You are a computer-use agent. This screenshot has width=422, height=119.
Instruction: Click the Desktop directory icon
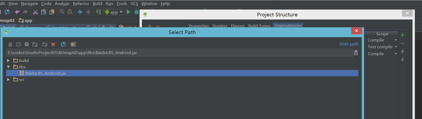18,44
